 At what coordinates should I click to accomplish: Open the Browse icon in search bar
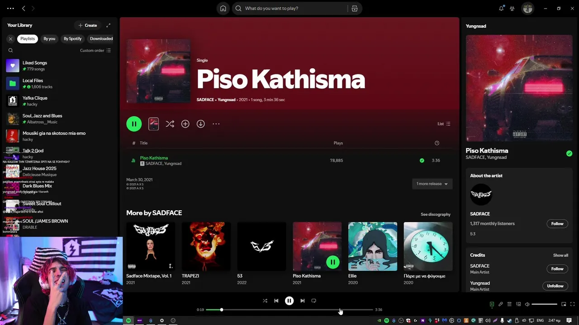[355, 8]
